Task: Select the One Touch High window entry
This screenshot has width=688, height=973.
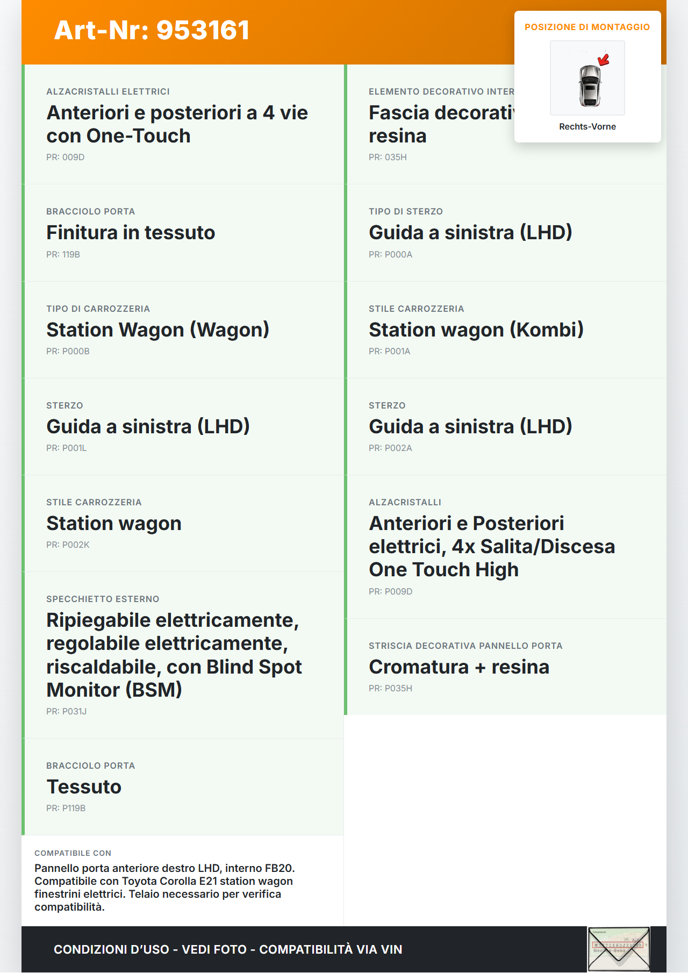Action: point(492,546)
